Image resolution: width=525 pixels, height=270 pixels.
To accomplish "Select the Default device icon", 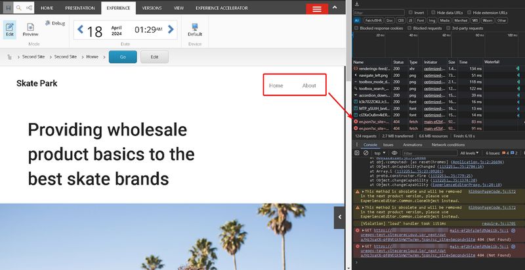I will 195,29.
